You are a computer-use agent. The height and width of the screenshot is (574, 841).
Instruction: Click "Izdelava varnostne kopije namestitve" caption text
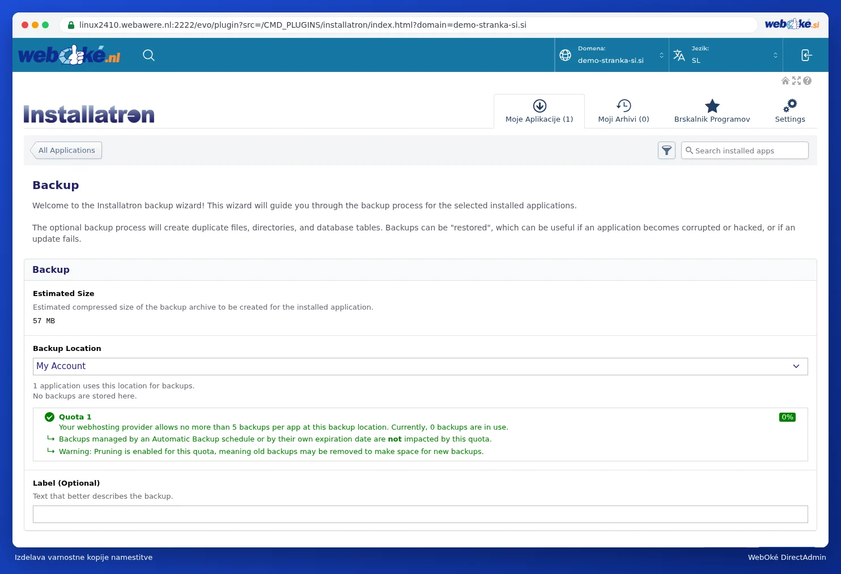coord(84,557)
